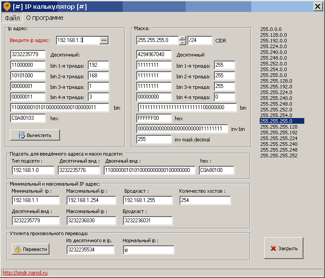Viewport: 325px width, 278px height.
Task: Select mask 255.255.248.0 in list
Action: coord(276,104)
